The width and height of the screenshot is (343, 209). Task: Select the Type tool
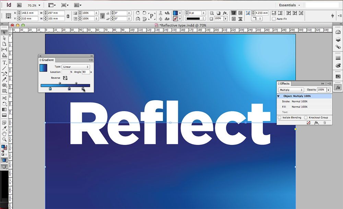(x=4, y=62)
